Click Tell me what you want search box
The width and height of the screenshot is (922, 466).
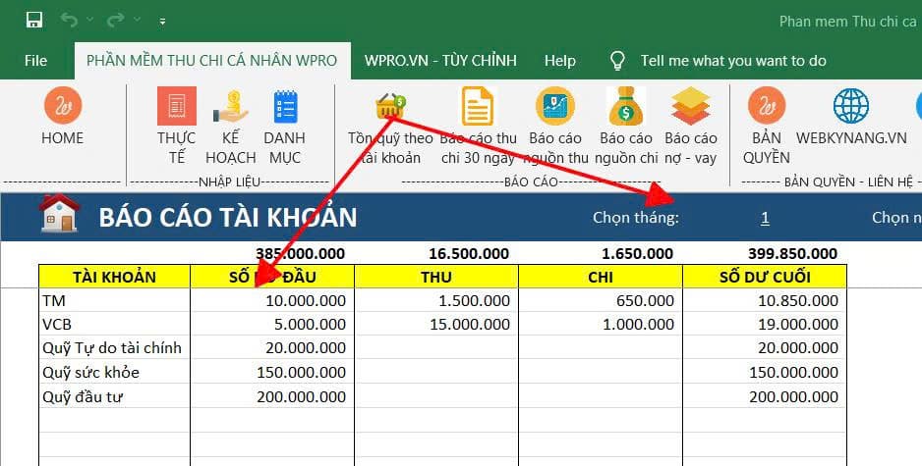732,61
